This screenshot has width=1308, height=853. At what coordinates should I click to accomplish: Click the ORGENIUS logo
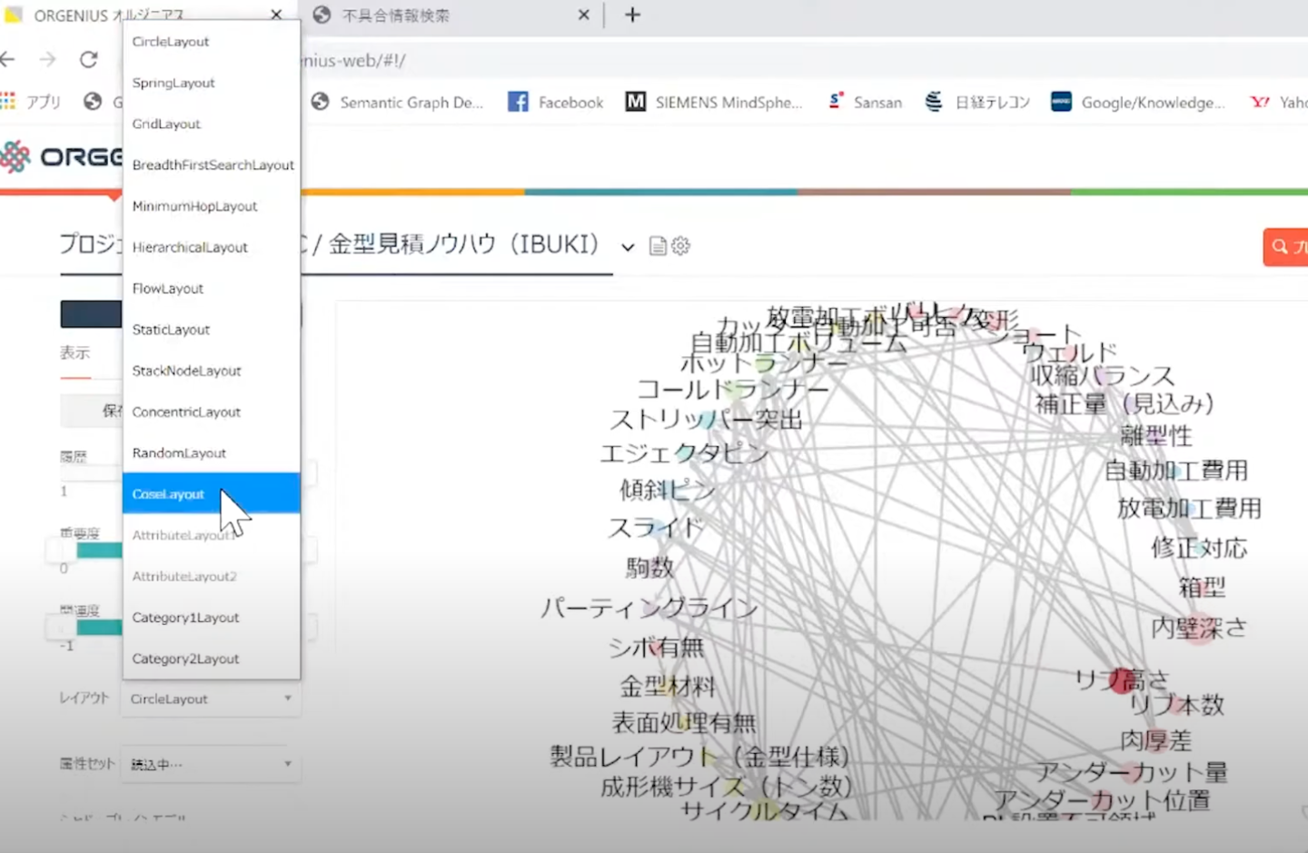pos(60,157)
